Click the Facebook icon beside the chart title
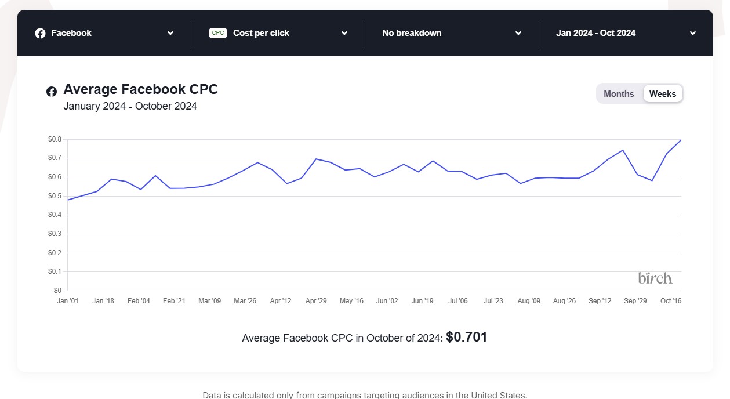Viewport: 730px width, 399px height. pyautogui.click(x=52, y=91)
